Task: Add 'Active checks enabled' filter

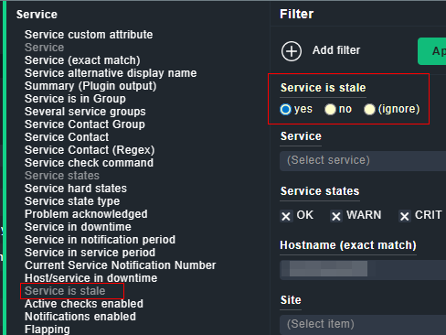Action: coord(84,304)
